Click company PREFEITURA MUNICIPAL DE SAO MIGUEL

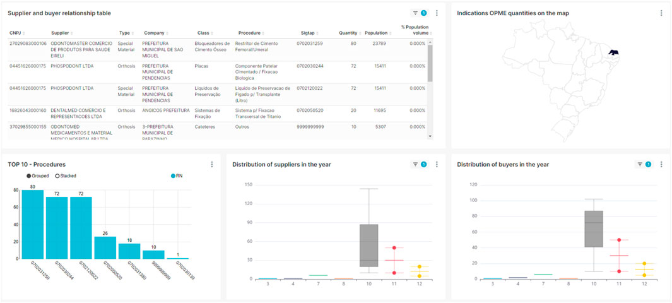(163, 49)
